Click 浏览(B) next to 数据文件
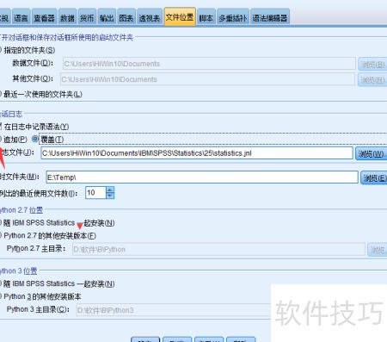387x342 pixels. point(372,64)
